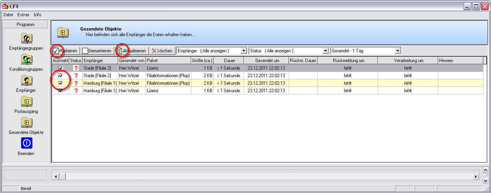491x193 pixels.
Task: Select the Empfänger sidebar icon
Action: 26,81
